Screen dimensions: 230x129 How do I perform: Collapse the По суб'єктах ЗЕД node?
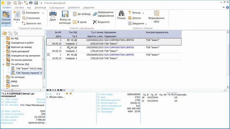click(x=4, y=64)
